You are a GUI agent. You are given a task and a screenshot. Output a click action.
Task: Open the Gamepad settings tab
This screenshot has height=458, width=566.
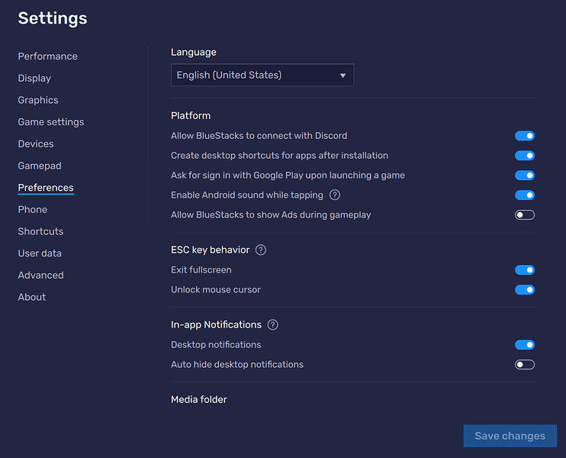(x=40, y=166)
